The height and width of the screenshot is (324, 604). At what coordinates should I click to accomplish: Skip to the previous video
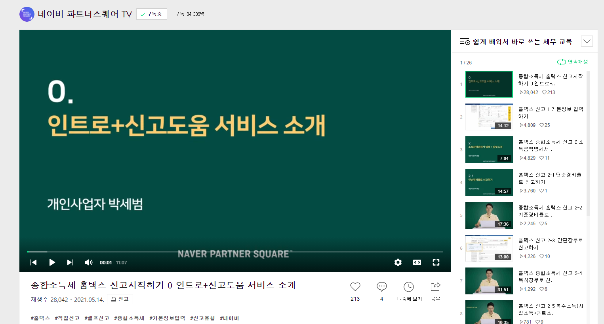(34, 262)
